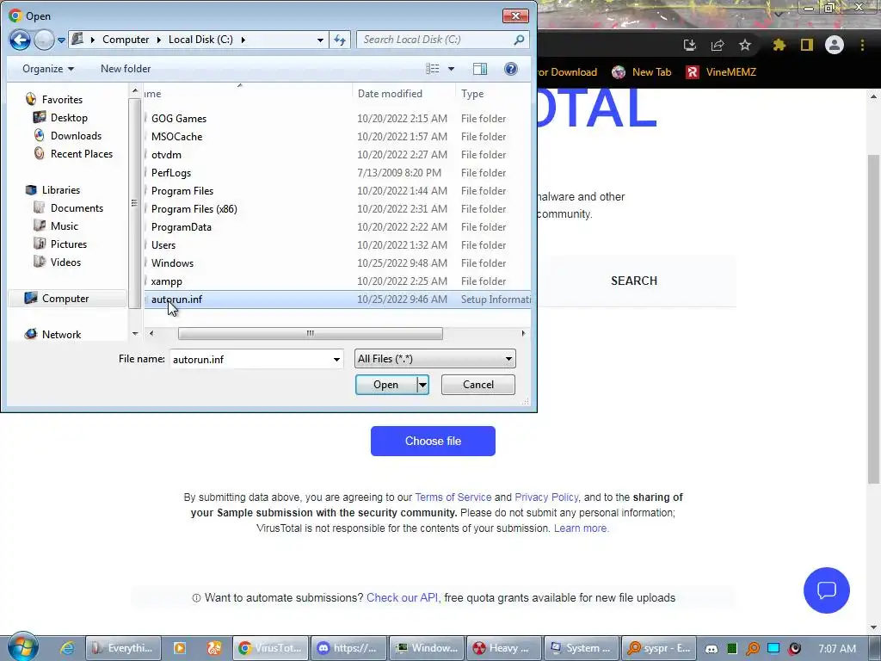Open the view options dropdown arrow
Screen dimensions: 881x661
pyautogui.click(x=451, y=69)
